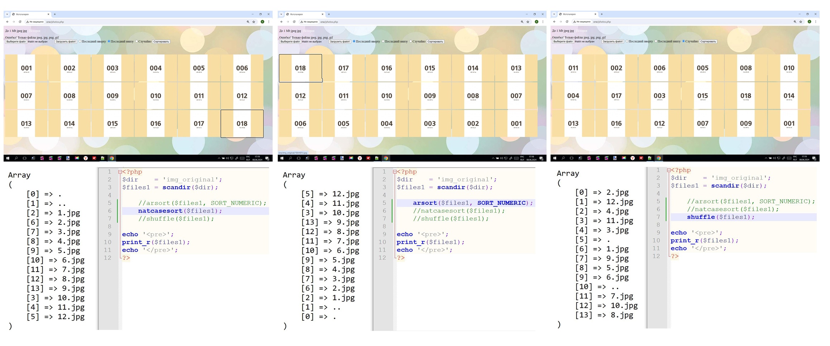830x346 pixels.
Task: Click the zoom magnifier icon in left browser's address bar
Action: pos(248,22)
